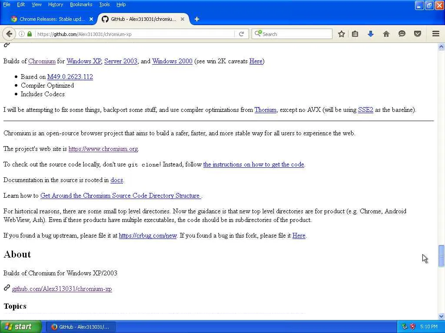This screenshot has height=333, width=445.
Task: Click the Topics heading
Action: tap(15, 306)
